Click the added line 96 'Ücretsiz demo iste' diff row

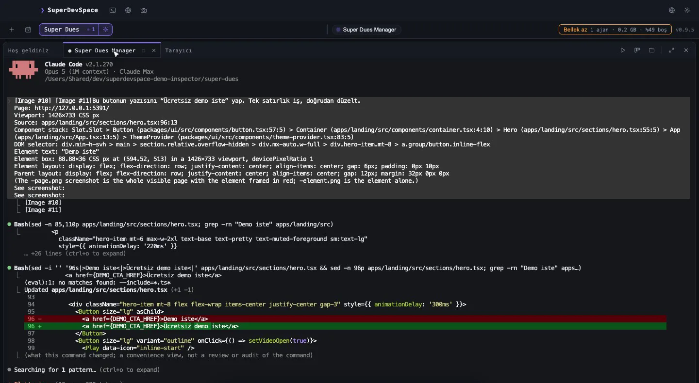click(345, 326)
